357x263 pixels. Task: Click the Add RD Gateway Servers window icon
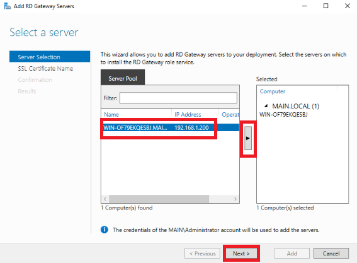(8, 6)
